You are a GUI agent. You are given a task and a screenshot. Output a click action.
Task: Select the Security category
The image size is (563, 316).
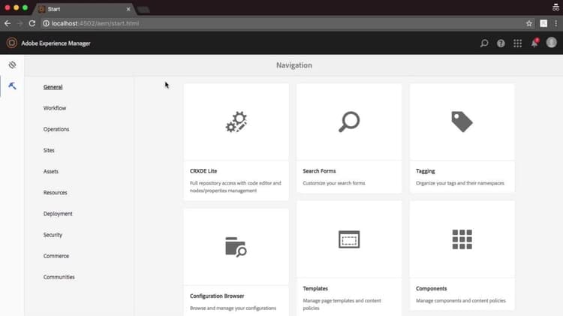(x=53, y=235)
